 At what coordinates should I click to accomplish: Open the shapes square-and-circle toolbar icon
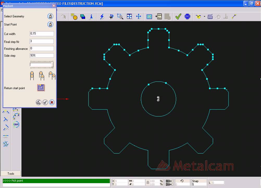[x=74, y=16]
